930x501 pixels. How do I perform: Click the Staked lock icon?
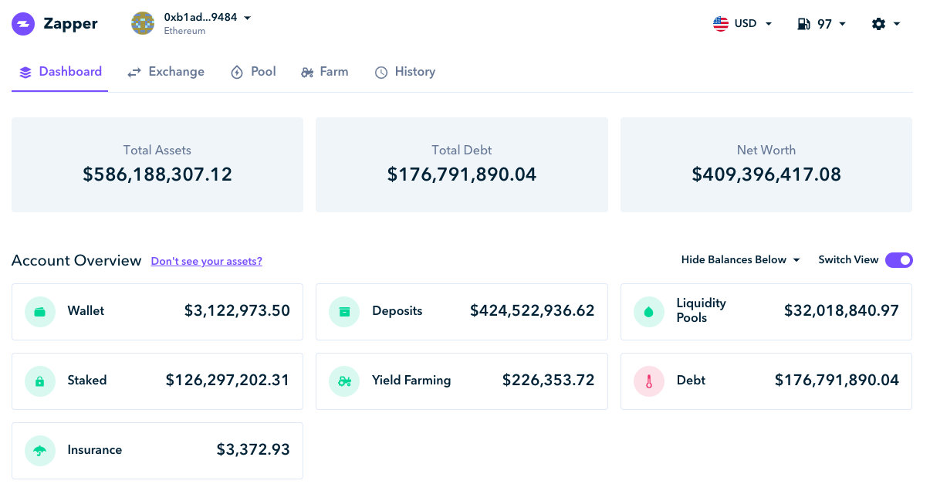(40, 381)
